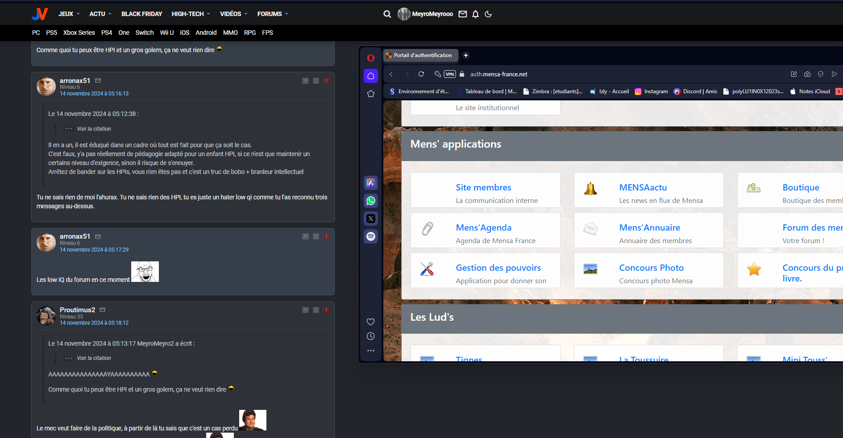Open the Mens'Agenda card
This screenshot has width=843, height=438.
[x=486, y=230]
